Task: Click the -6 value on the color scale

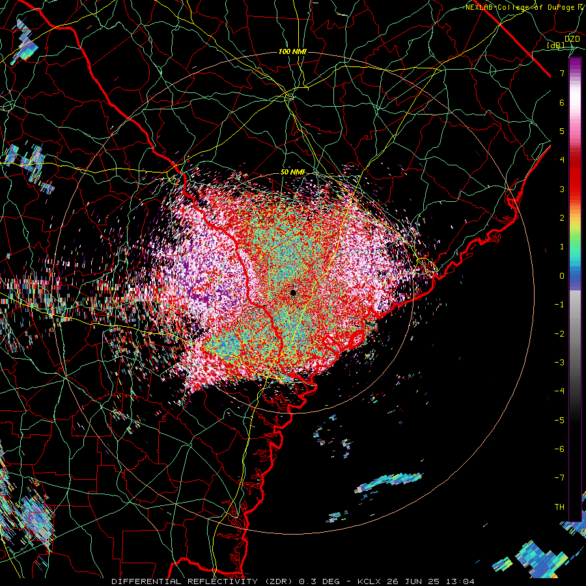Action: (559, 449)
